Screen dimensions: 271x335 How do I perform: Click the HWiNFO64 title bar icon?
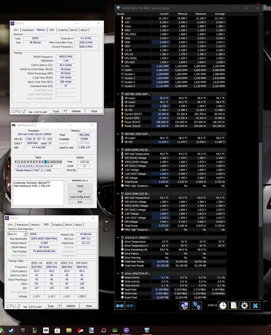point(118,8)
